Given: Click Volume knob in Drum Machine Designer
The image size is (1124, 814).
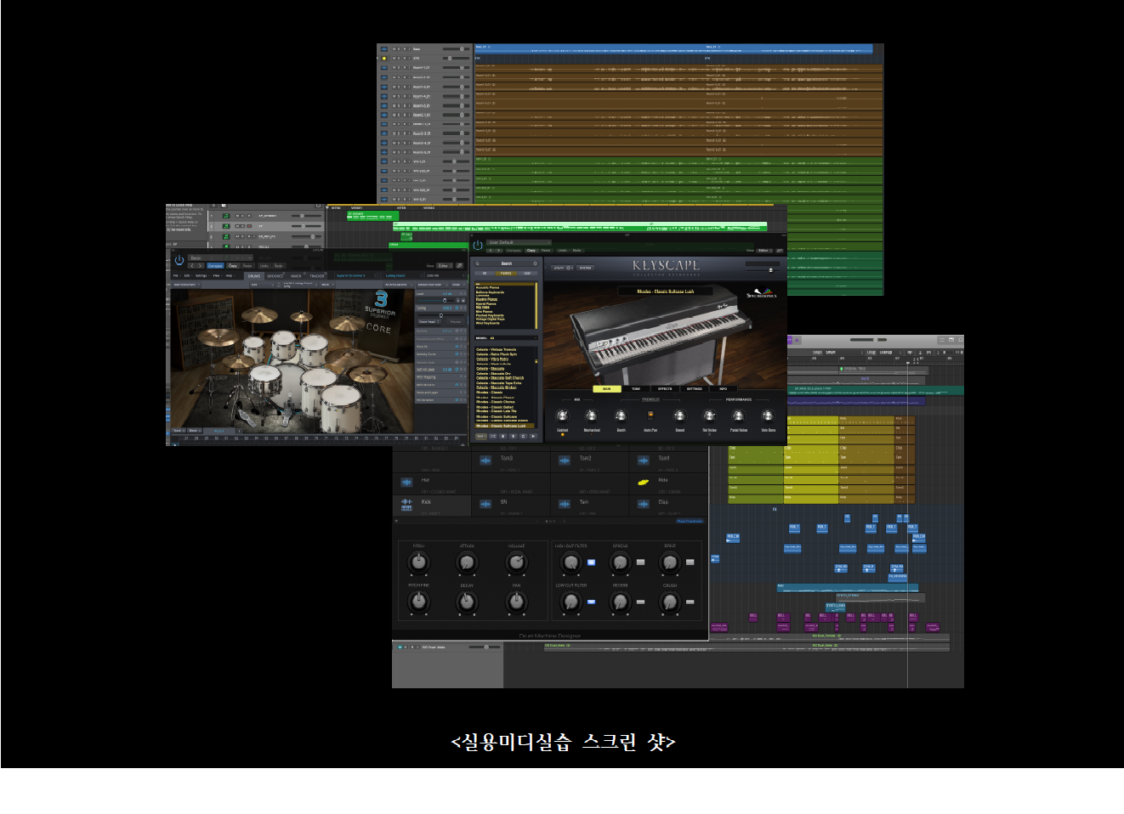Looking at the screenshot, I should (x=517, y=562).
